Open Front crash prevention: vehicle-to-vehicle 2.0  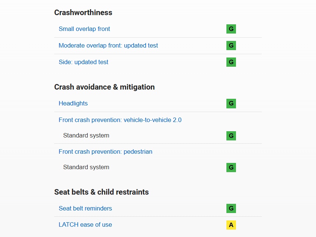(120, 120)
